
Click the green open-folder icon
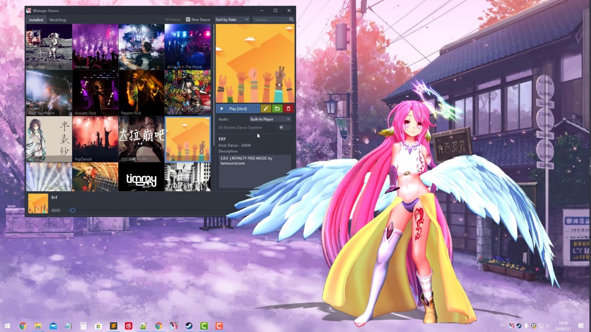click(x=277, y=109)
